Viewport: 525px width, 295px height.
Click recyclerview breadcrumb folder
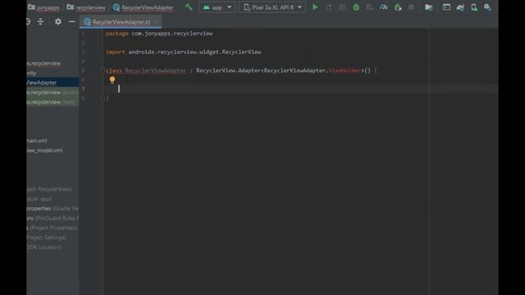click(x=86, y=7)
